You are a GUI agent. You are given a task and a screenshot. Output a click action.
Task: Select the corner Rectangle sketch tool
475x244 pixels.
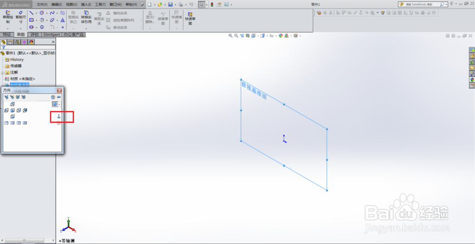point(31,20)
